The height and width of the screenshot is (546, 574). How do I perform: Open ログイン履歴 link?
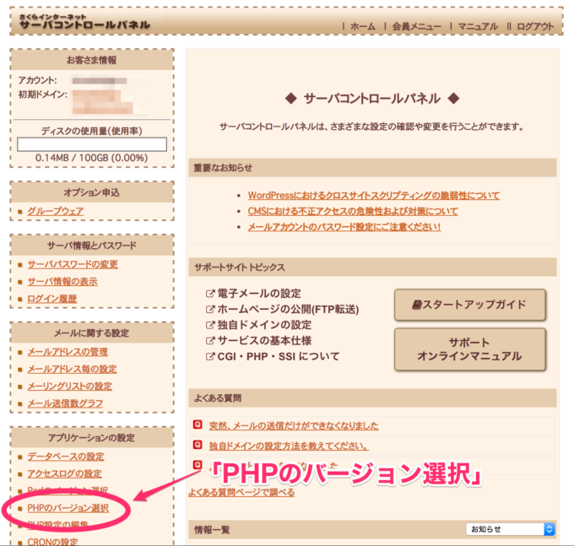[52, 299]
